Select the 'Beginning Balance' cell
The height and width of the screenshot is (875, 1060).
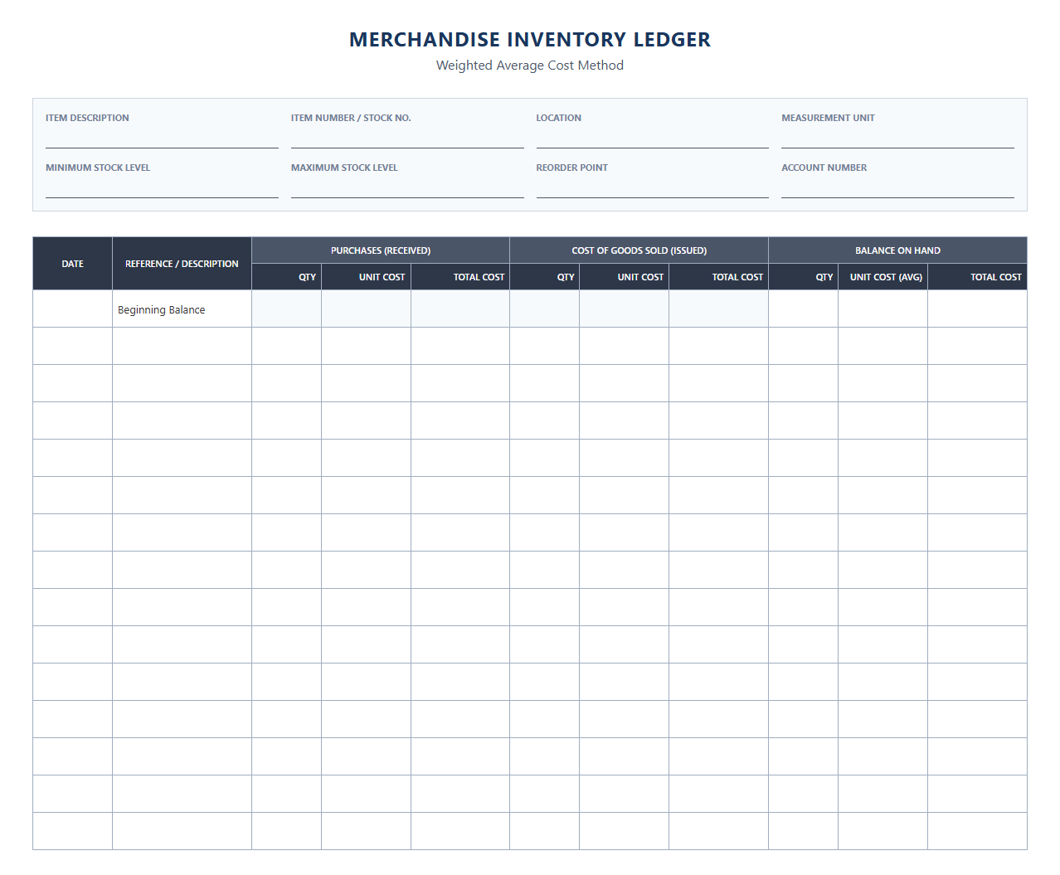point(182,309)
